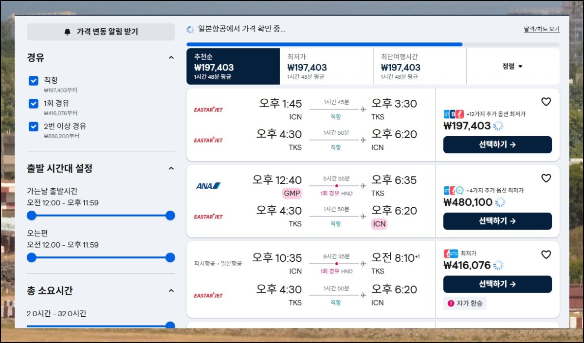Viewport: 584px width, 343px height.
Task: Uncheck the 1회 경유 checkbox
Action: 34,104
